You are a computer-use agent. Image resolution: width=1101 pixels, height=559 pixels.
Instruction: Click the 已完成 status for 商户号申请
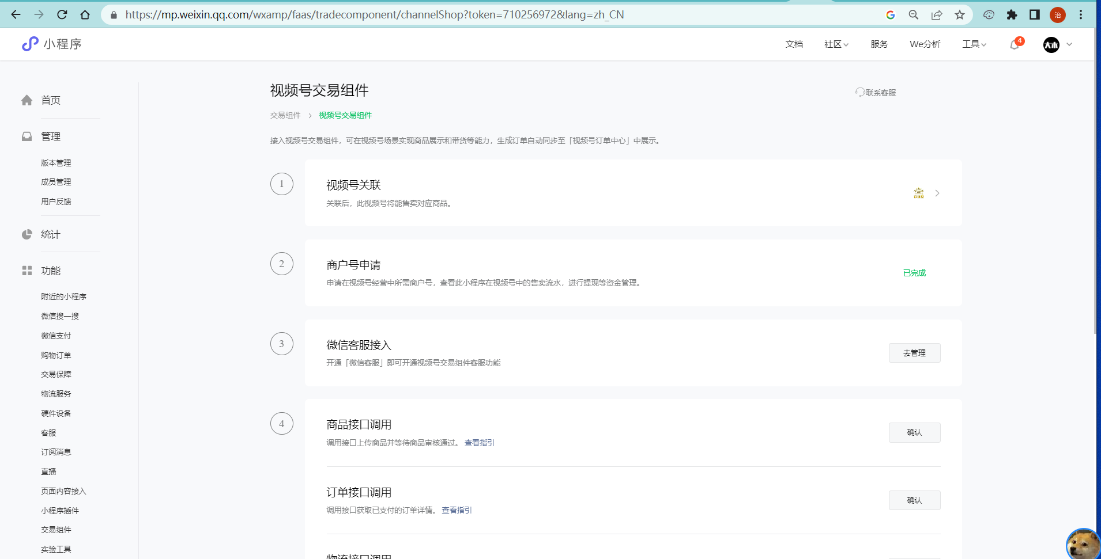pyautogui.click(x=914, y=273)
